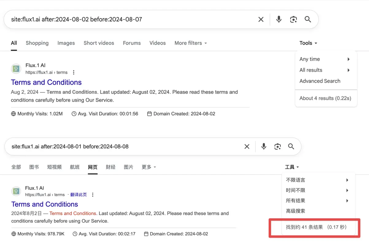The image size is (369, 245).
Task: Submit upper search with magnifier icon
Action: tap(308, 19)
